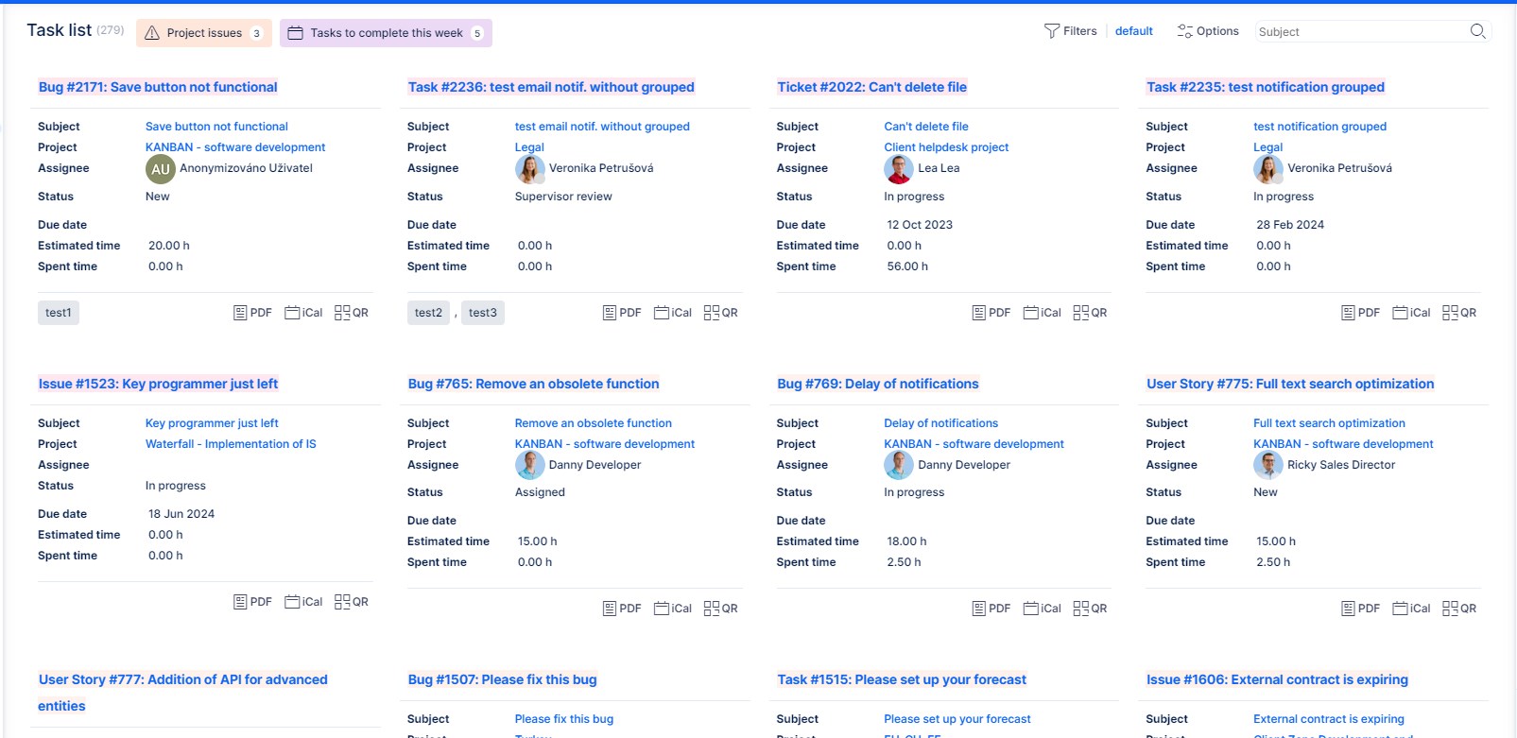This screenshot has height=738, width=1517.
Task: Open QR code for Task #2236 card
Action: (x=720, y=313)
